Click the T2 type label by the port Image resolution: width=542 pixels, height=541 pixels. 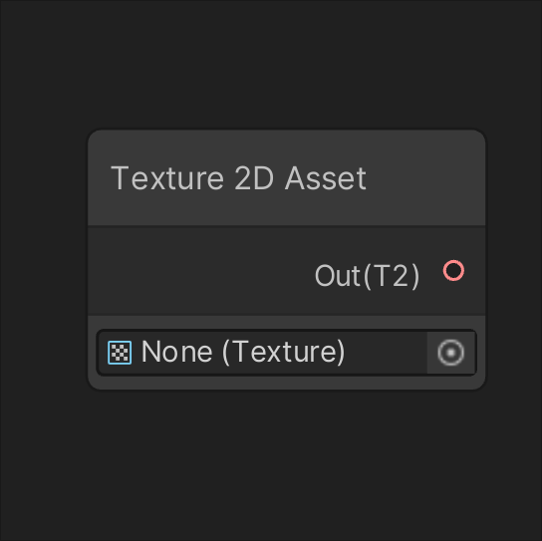click(392, 276)
